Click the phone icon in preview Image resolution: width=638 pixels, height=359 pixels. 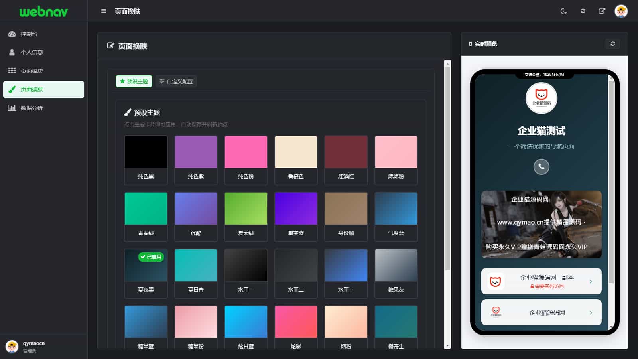(541, 166)
